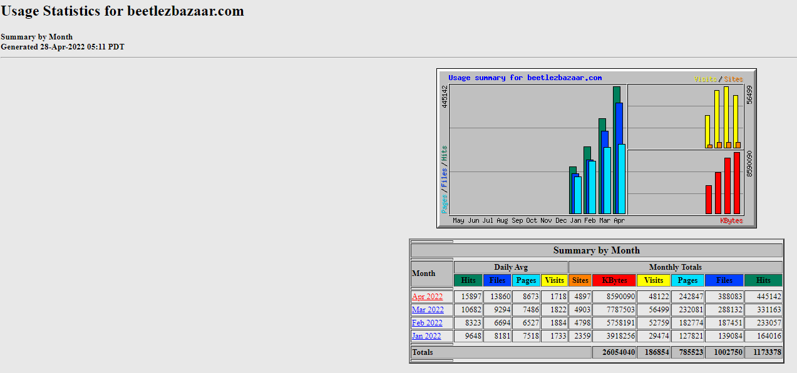Click the Totals row label
The width and height of the screenshot is (797, 373).
[423, 352]
